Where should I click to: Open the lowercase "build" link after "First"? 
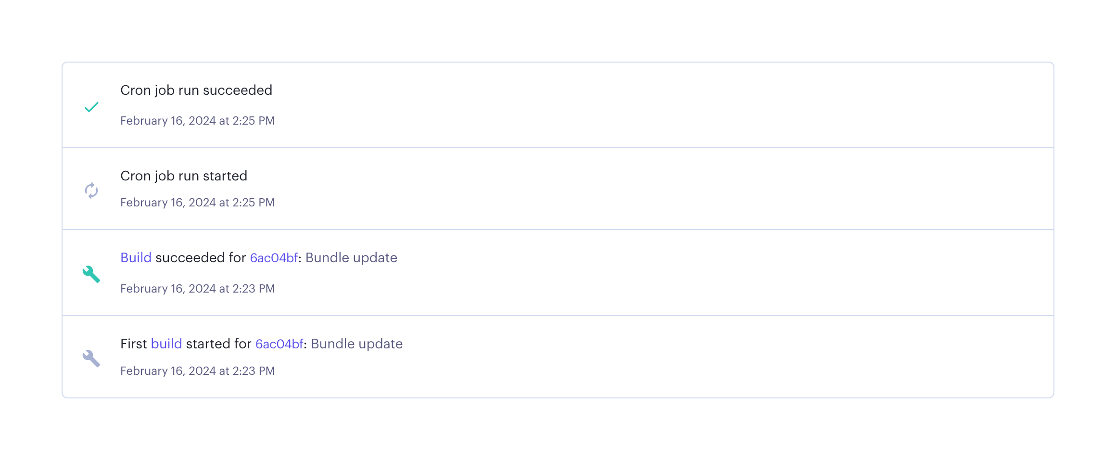click(166, 344)
